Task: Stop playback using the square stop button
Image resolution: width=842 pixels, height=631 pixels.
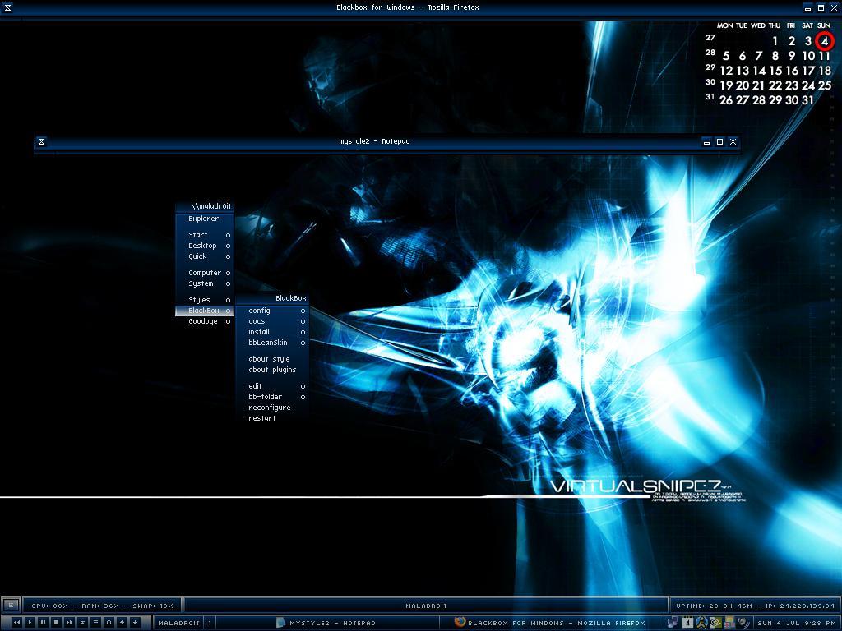Action: pos(57,623)
